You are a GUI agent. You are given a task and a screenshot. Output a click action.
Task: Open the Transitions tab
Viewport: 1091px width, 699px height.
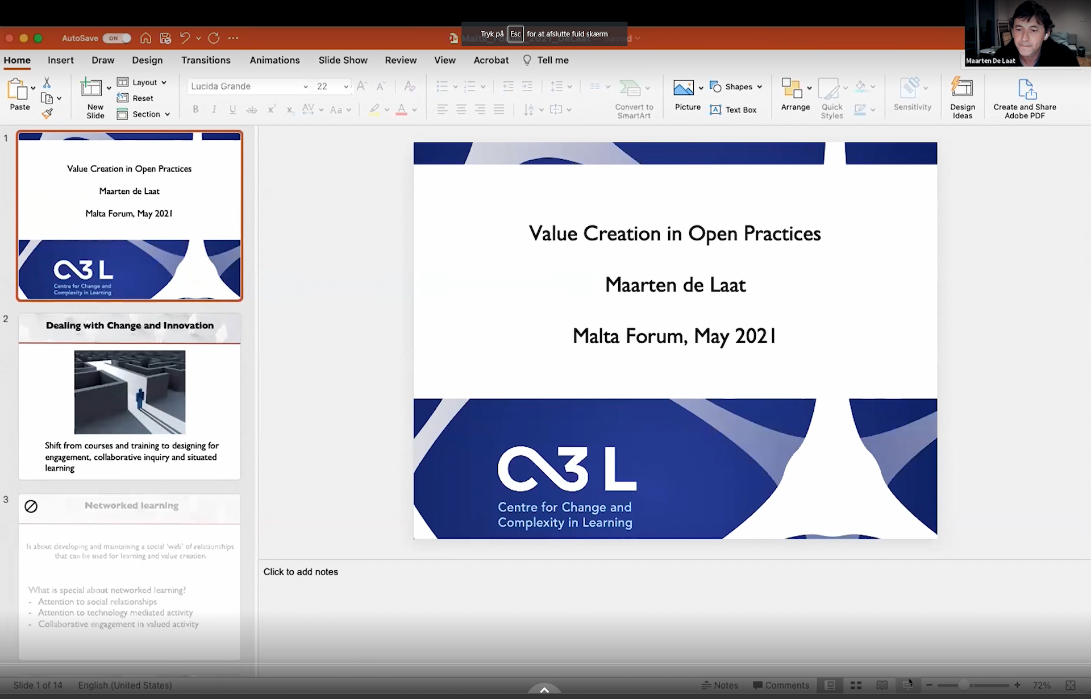tap(206, 60)
